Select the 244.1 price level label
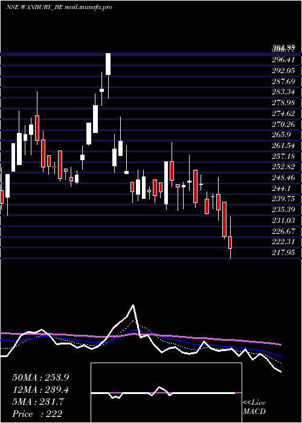 [x=280, y=189]
